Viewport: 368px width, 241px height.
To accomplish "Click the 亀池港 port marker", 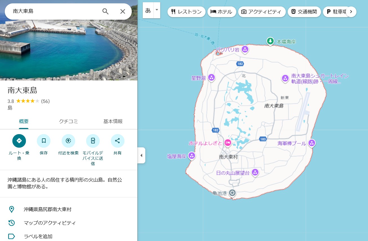I will coord(232,193).
